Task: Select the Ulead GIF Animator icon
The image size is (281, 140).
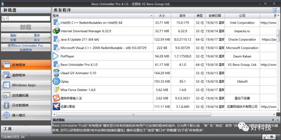Action: click(x=56, y=73)
